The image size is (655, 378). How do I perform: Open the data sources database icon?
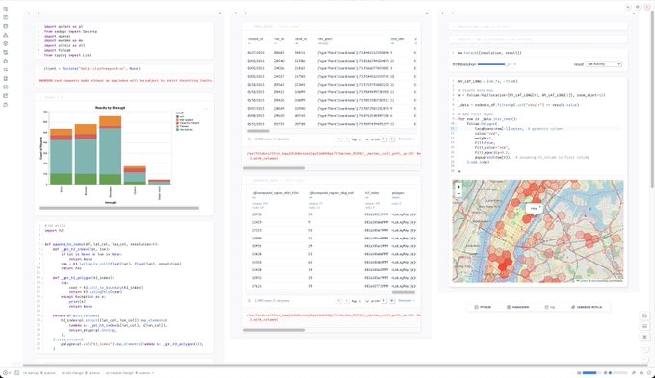[6, 26]
